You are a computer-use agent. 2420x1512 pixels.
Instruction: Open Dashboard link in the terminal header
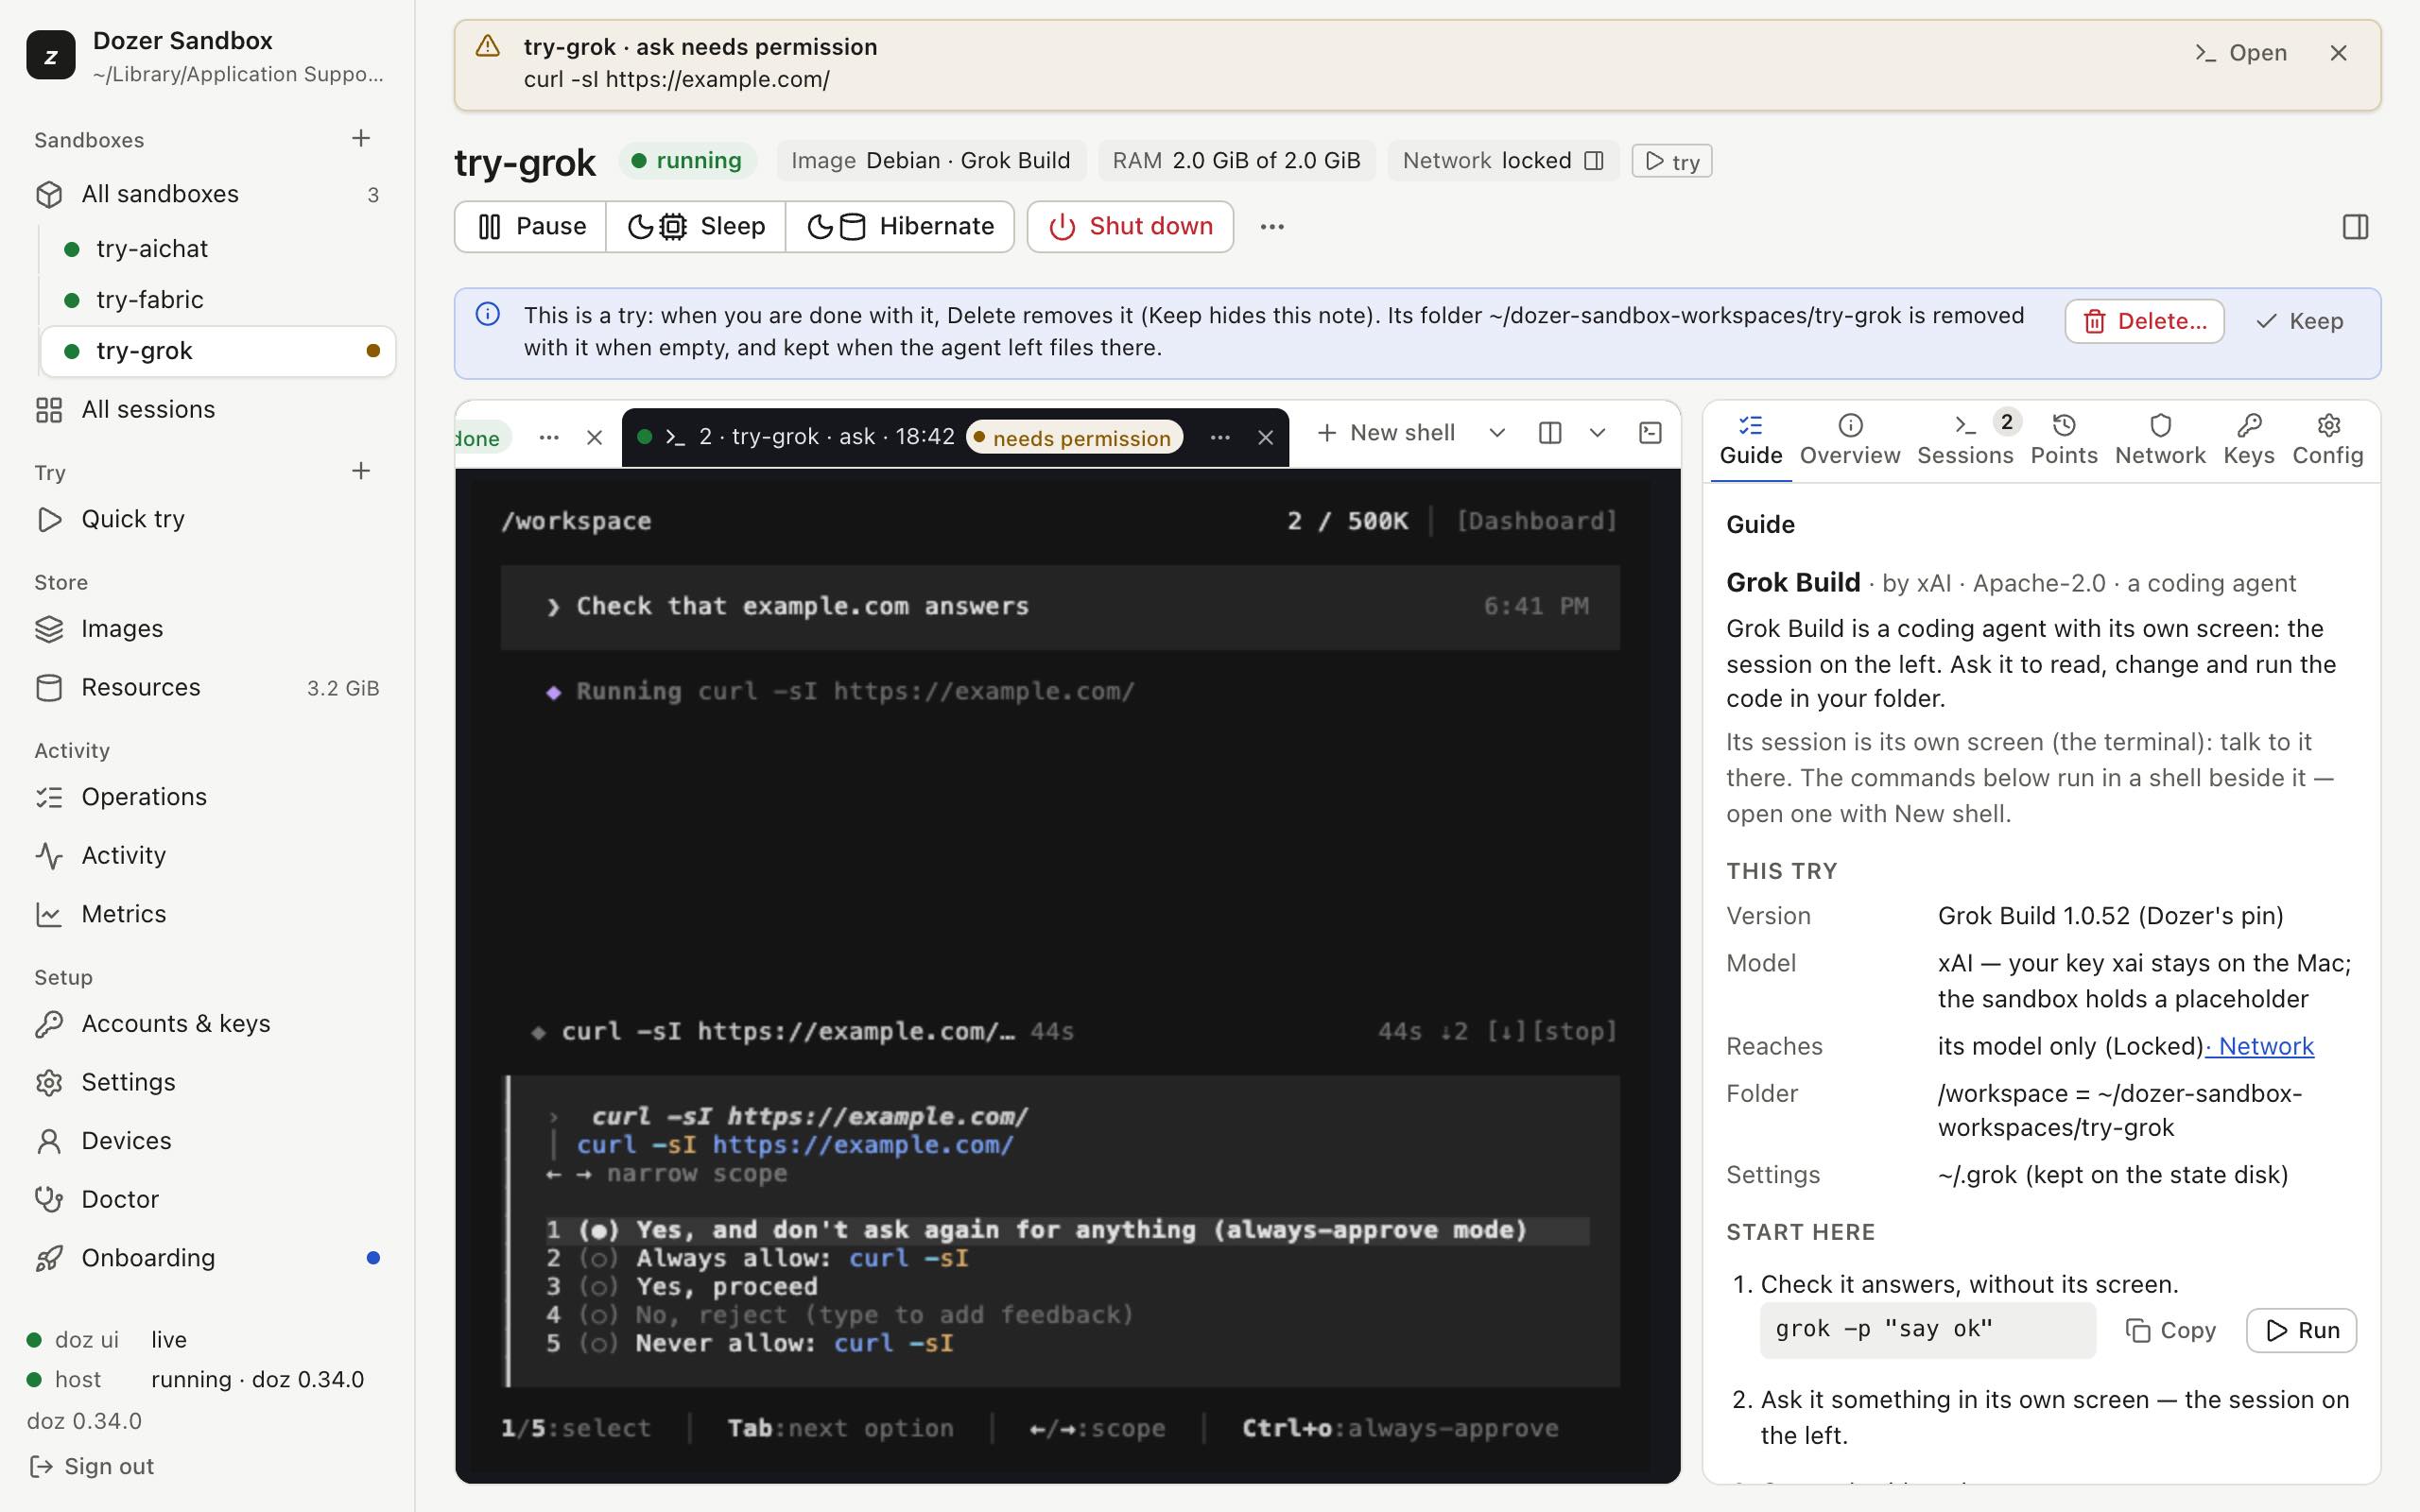(1536, 521)
